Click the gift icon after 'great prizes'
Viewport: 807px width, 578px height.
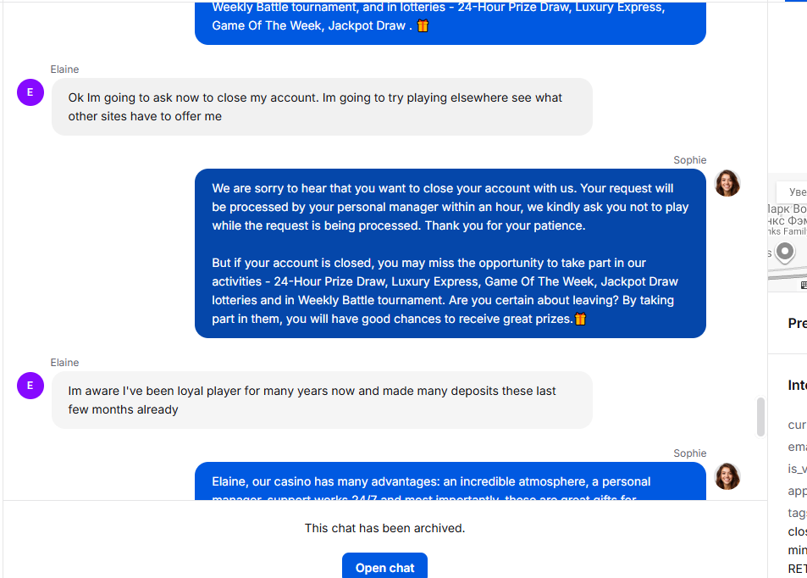[580, 319]
